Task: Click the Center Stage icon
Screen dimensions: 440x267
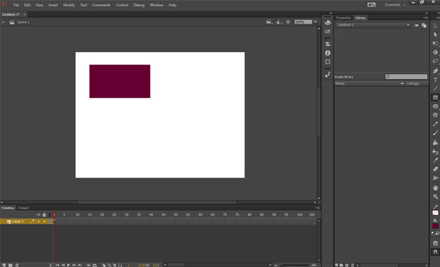Action: (288, 22)
